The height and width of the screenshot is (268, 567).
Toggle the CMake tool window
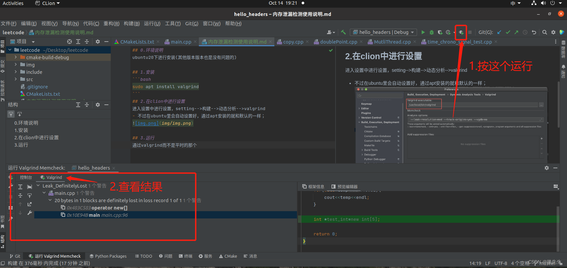228,256
